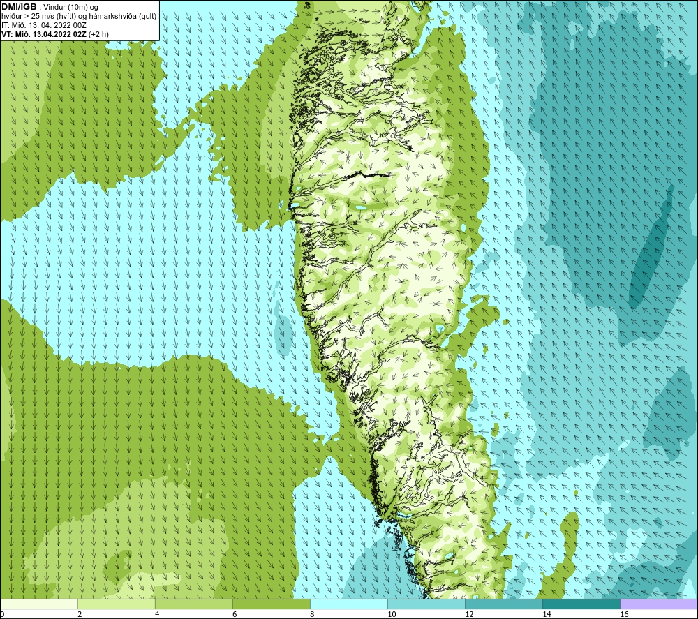Pick the 12–14 m/s teal legend swatch
698x619 pixels.
pos(504,604)
